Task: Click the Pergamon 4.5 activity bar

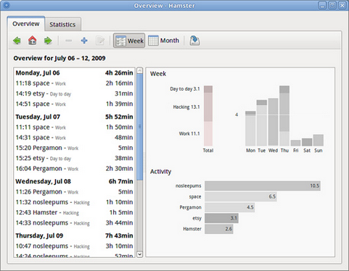Action: (x=229, y=207)
